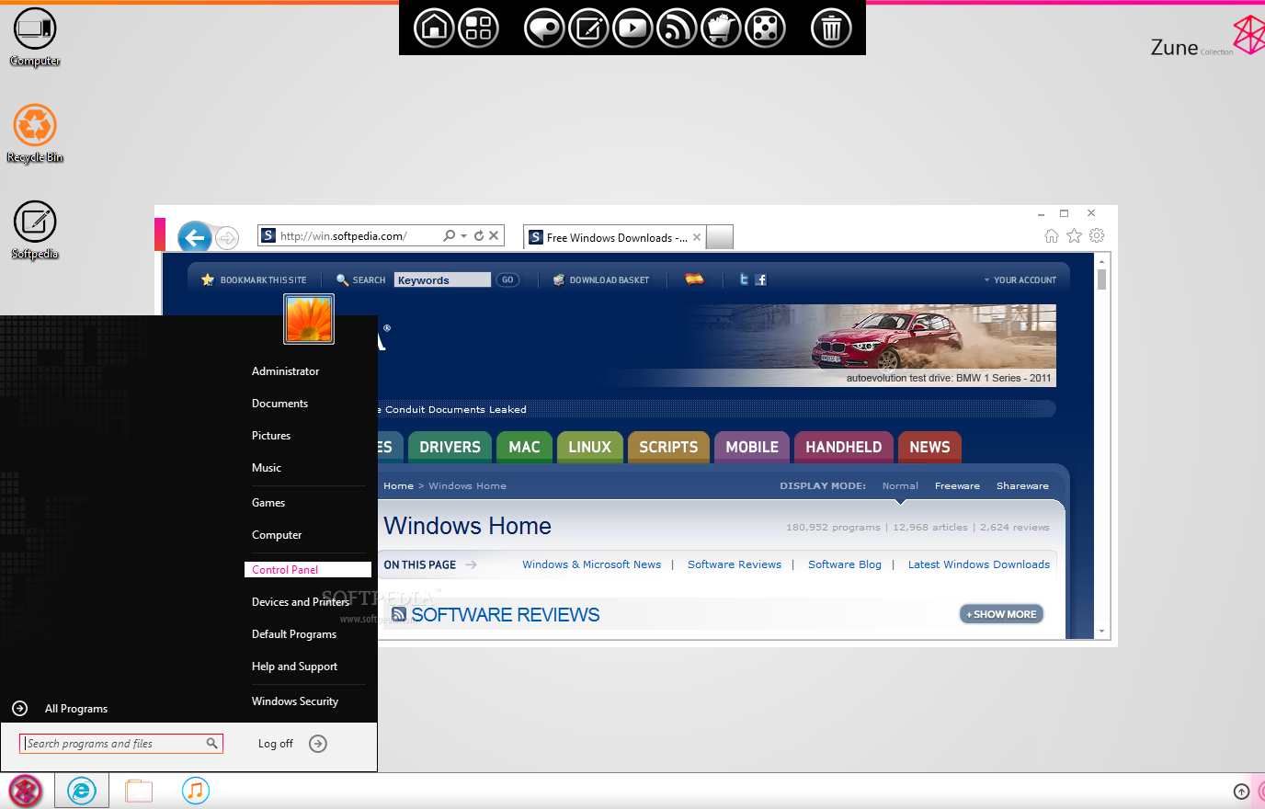The width and height of the screenshot is (1265, 809).
Task: Click the stop X in address bar
Action: point(494,235)
